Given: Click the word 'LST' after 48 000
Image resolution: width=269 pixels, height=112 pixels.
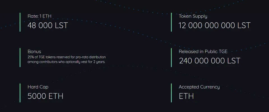Looking at the screenshot, I should pyautogui.click(x=61, y=25).
